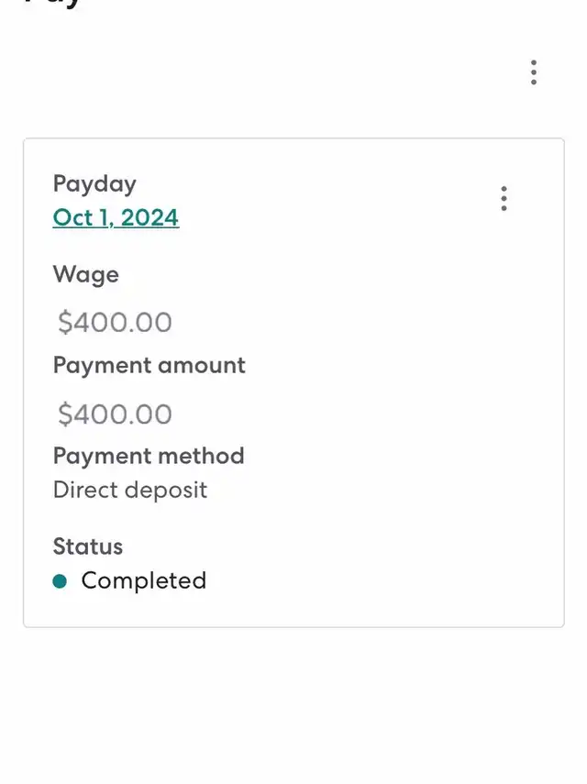Click the Direct deposit text

[x=130, y=490]
